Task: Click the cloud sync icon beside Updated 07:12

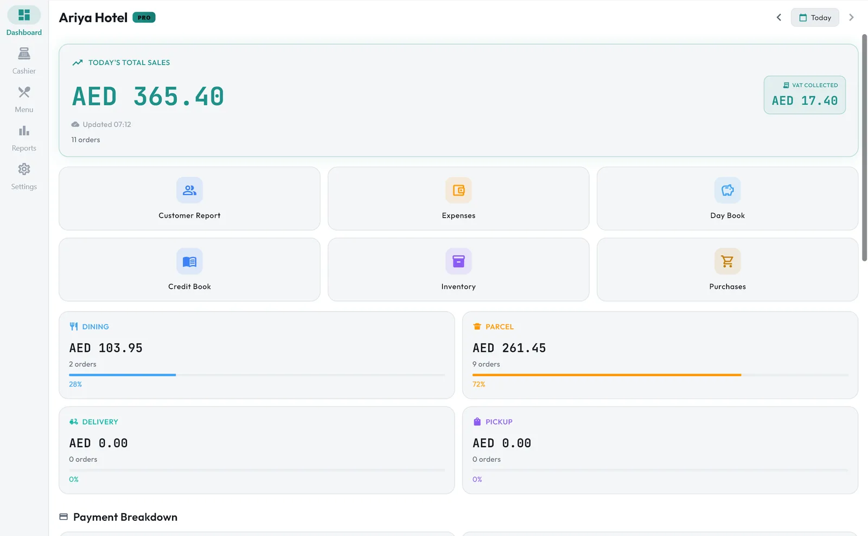Action: tap(75, 124)
